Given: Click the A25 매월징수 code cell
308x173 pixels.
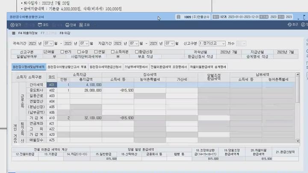Looking at the screenshot, I should [x=52, y=140].
